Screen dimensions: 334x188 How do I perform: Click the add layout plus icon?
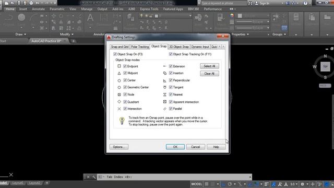tap(47, 183)
